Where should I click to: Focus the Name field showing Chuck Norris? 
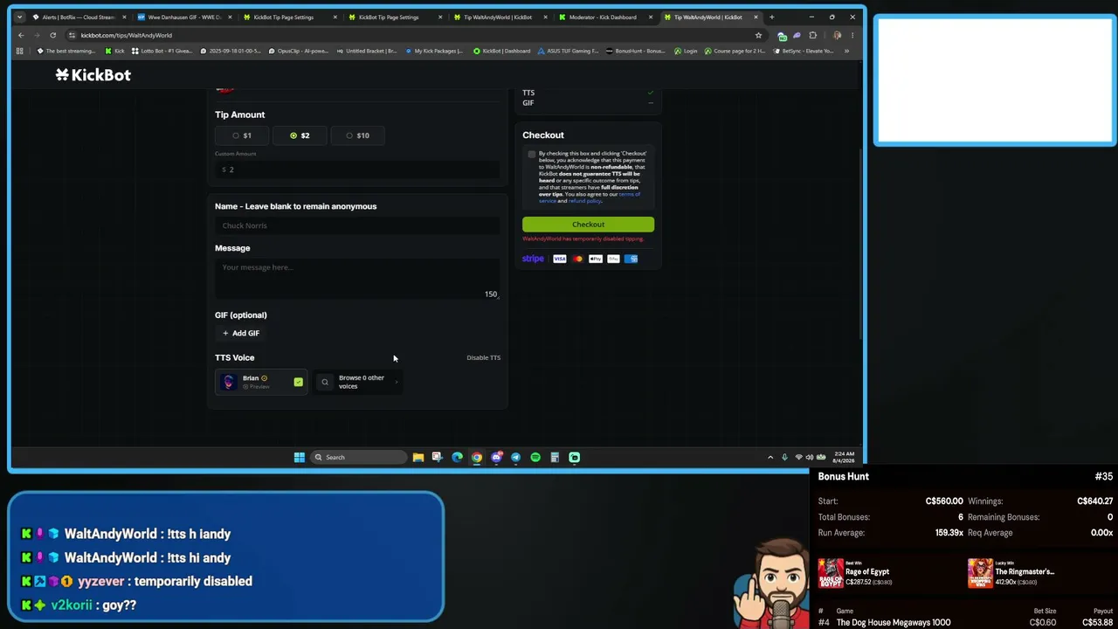point(357,225)
